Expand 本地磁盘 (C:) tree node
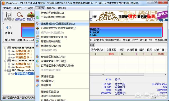This screenshot has height=101, width=169. pos(9,64)
